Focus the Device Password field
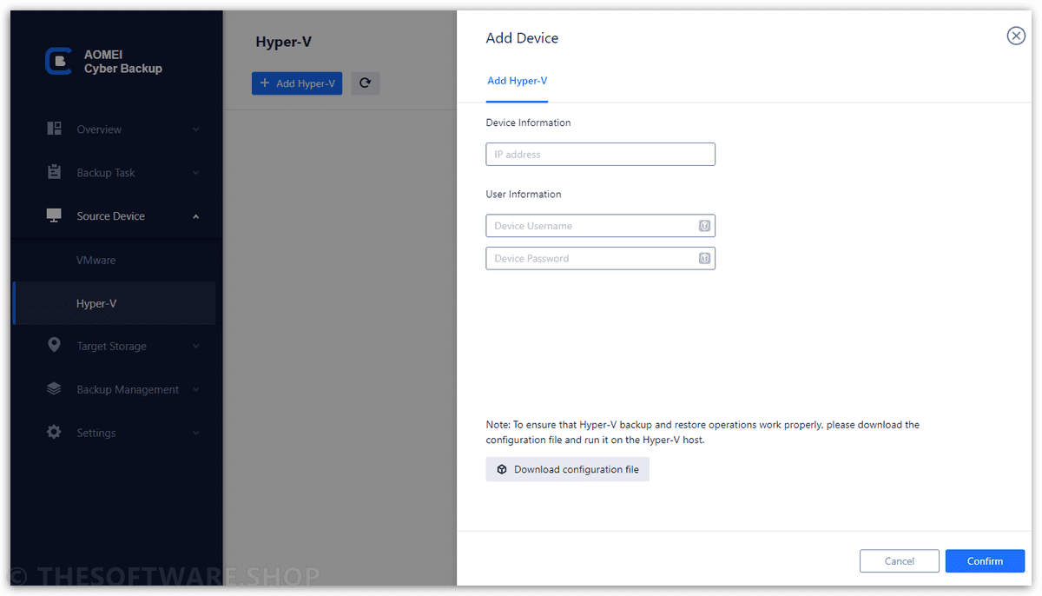This screenshot has height=596, width=1042. [x=601, y=258]
